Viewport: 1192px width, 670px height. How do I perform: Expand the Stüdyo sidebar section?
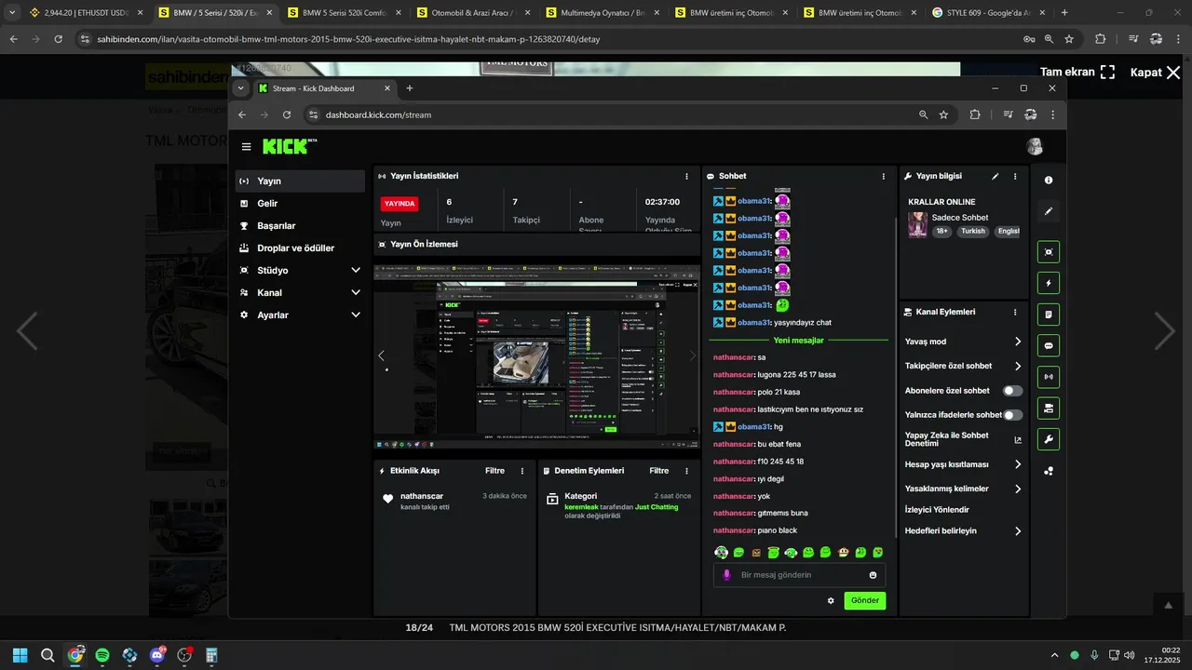pyautogui.click(x=299, y=270)
